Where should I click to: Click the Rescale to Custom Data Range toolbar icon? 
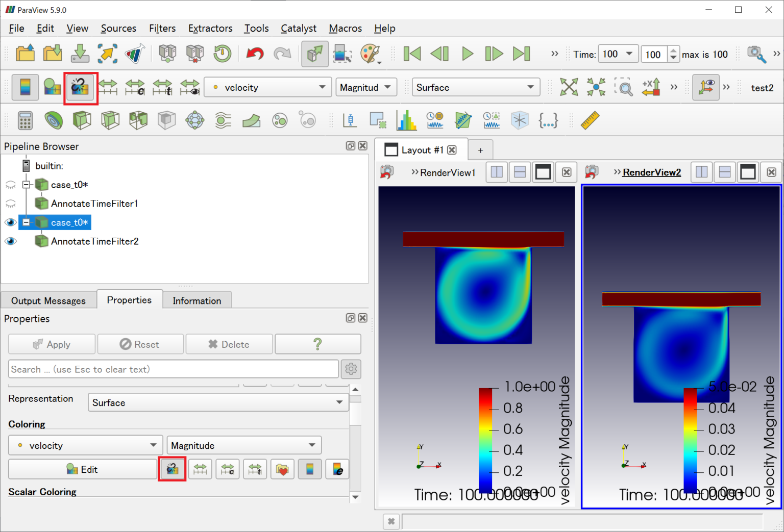point(135,88)
